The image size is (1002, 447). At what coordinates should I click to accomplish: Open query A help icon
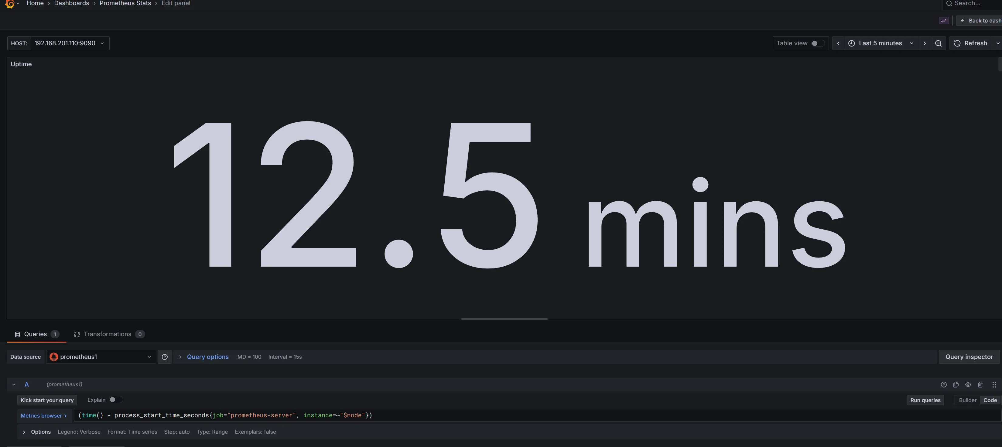(x=943, y=384)
